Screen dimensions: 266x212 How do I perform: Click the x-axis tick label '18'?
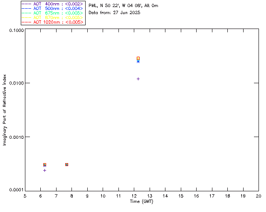(x=228, y=196)
